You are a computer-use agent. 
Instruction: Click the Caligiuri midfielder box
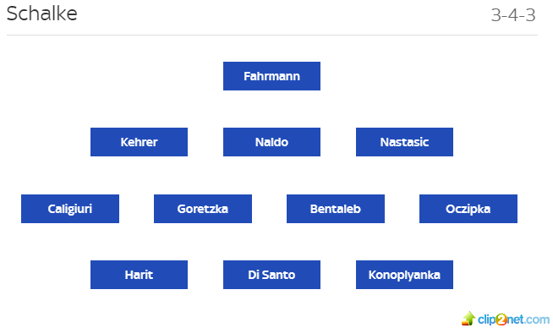(x=70, y=209)
